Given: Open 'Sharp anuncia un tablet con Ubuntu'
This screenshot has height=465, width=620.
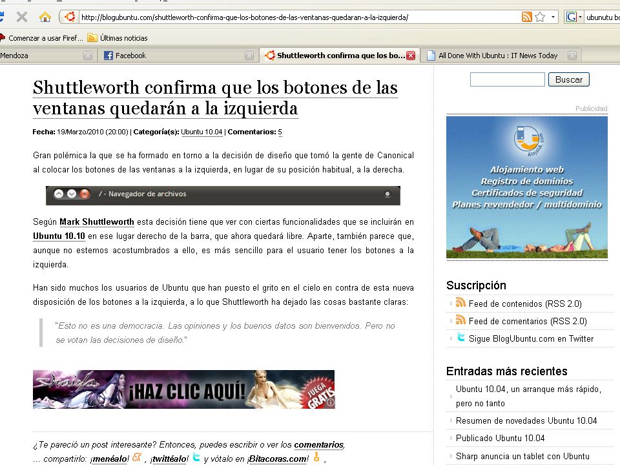Looking at the screenshot, I should [522, 457].
